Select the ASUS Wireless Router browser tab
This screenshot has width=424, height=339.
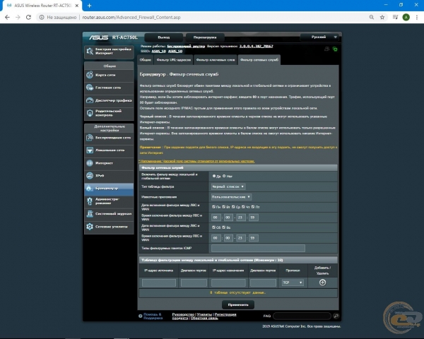click(x=42, y=6)
